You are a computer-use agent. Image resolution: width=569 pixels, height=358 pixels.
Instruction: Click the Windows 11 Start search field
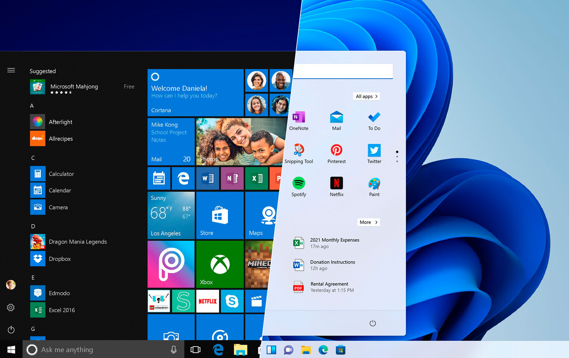point(342,71)
